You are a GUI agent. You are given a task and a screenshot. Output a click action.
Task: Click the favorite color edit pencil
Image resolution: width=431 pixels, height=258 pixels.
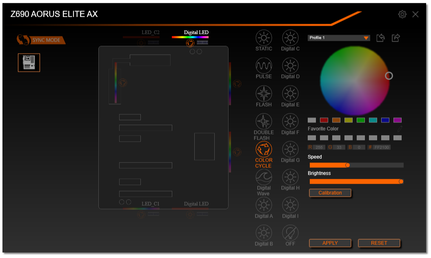[x=400, y=129]
